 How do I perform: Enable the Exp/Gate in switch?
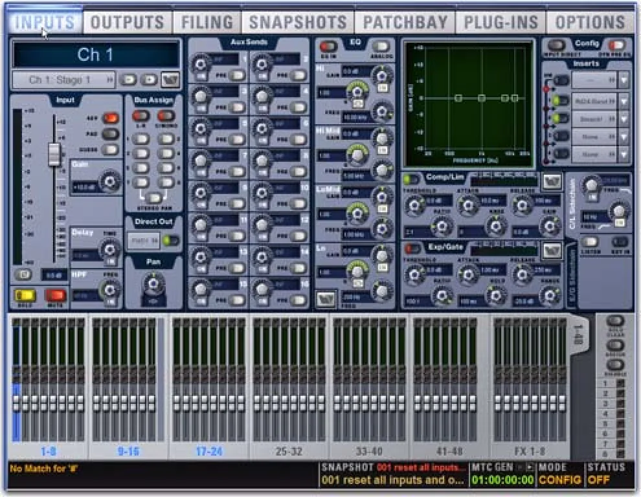411,248
